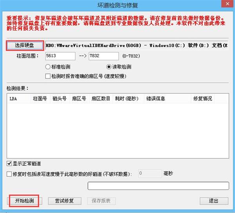
Task: Click the 毫秒 unit label
Action: pyautogui.click(x=168, y=173)
